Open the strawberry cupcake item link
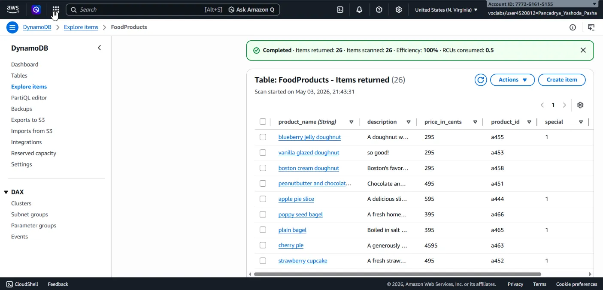 (303, 261)
